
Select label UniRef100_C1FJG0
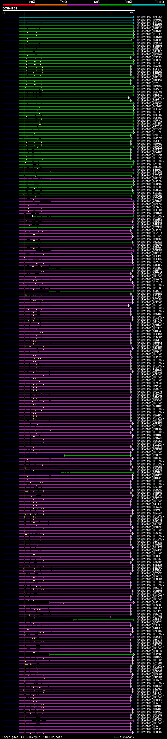click(150, 495)
